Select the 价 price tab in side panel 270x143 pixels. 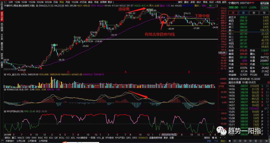coord(235,141)
